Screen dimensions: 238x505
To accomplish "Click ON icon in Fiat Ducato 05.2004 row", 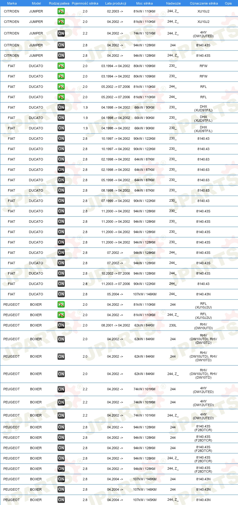I will click(x=61, y=294).
